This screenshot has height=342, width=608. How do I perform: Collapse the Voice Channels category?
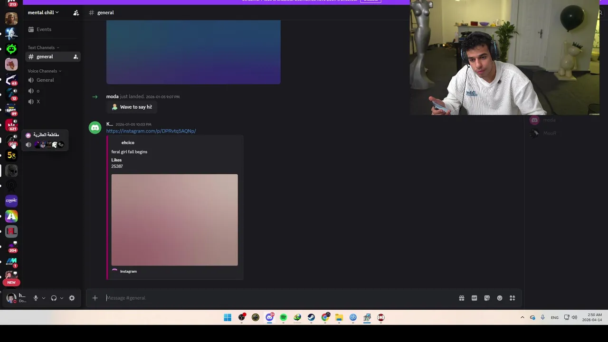tap(44, 71)
